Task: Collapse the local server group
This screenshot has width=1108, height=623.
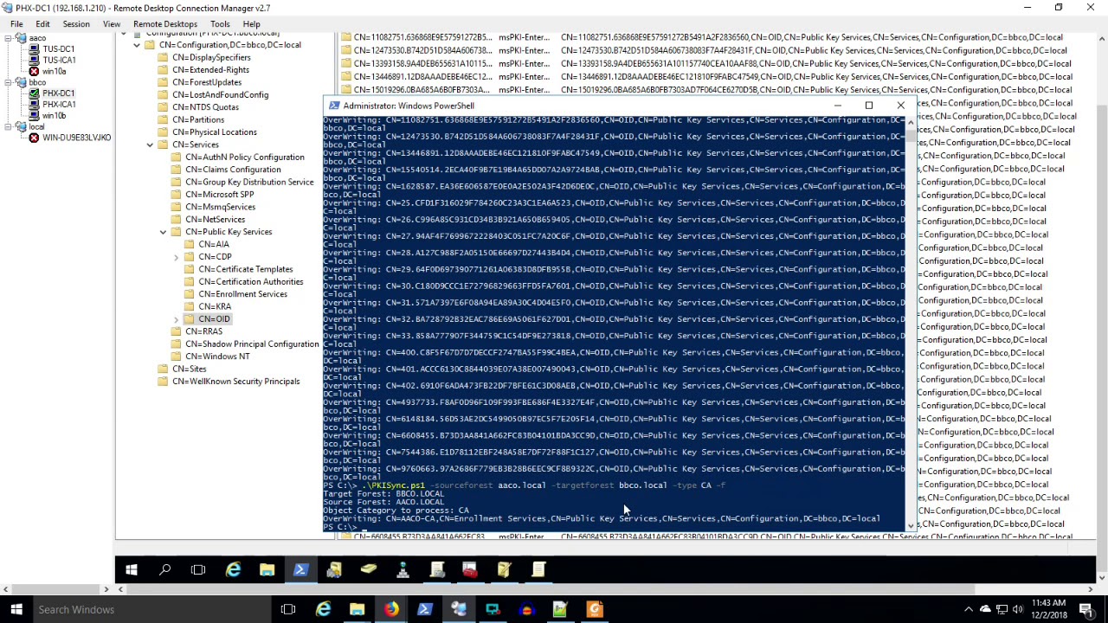Action: point(9,126)
